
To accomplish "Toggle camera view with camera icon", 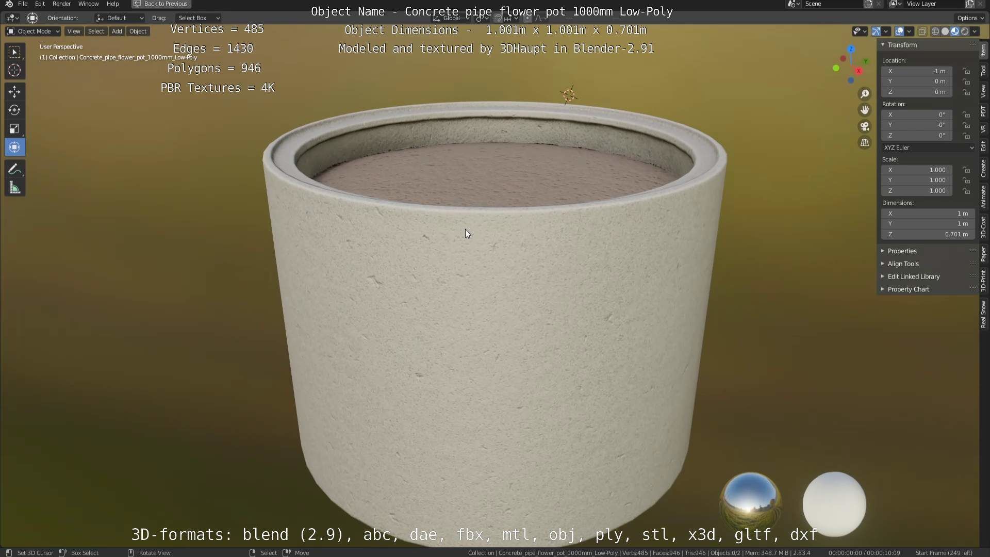I will point(865,126).
